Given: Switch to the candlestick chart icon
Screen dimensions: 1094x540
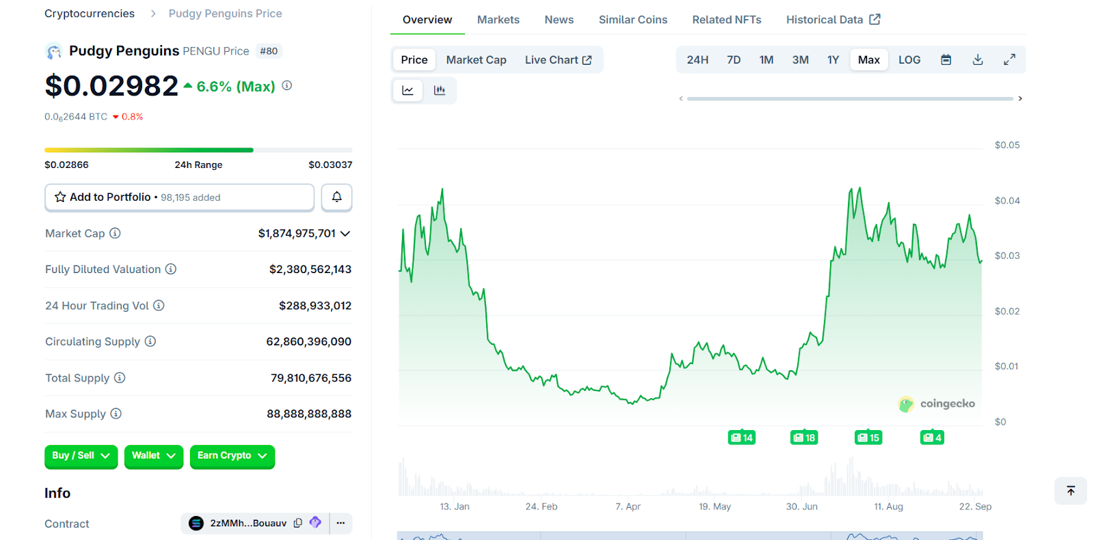Looking at the screenshot, I should [x=440, y=90].
